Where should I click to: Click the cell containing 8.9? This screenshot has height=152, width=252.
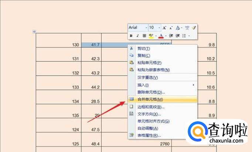coord(207,111)
